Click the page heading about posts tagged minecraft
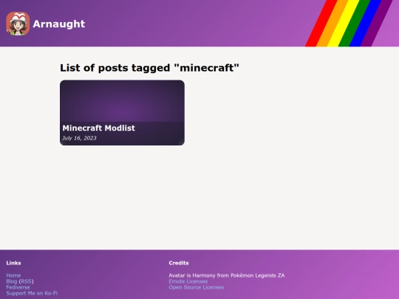399x299 pixels. [149, 68]
